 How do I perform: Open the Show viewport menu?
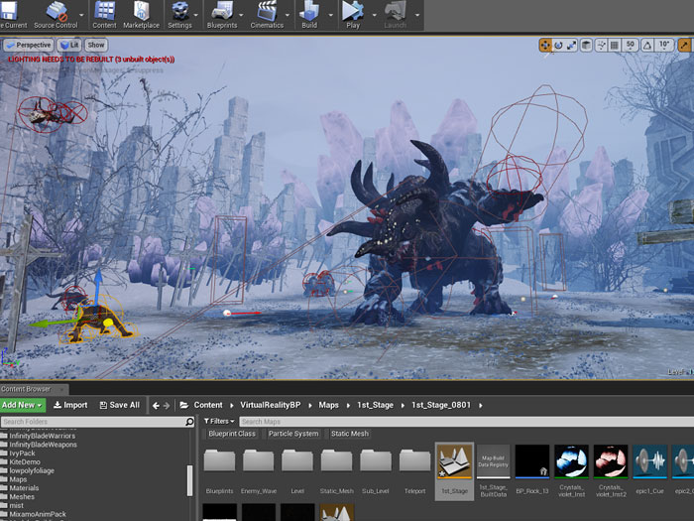coord(95,45)
